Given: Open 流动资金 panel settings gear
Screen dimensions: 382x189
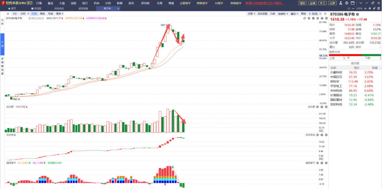Looking at the screenshot, I should point(318,135).
